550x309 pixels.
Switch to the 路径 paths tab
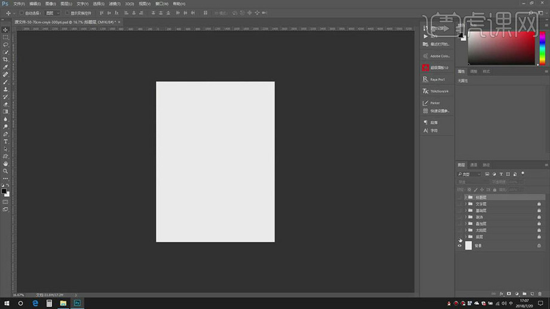[x=486, y=165]
